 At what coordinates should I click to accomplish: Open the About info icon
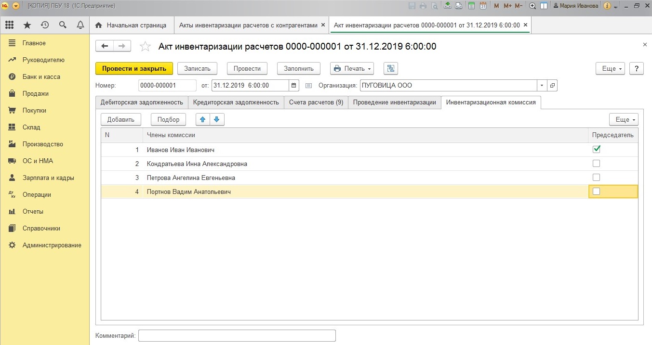607,6
